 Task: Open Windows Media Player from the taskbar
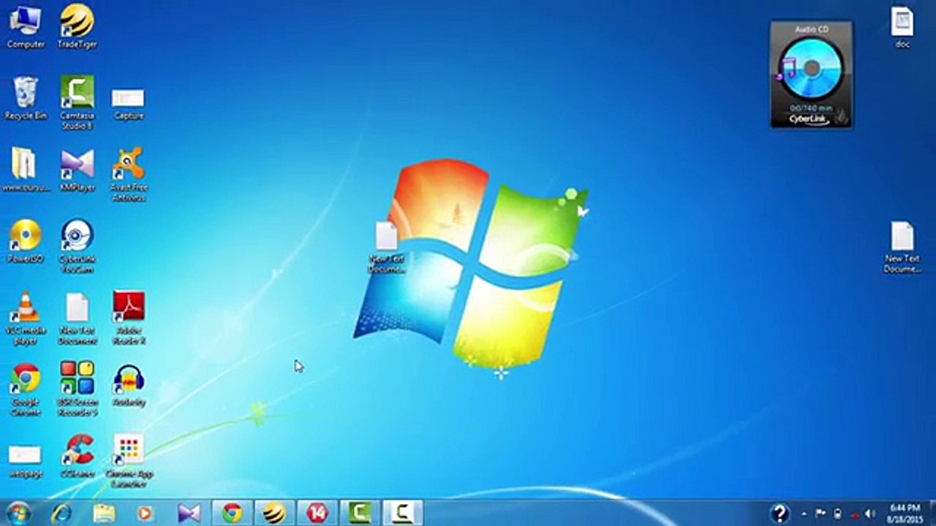click(145, 514)
